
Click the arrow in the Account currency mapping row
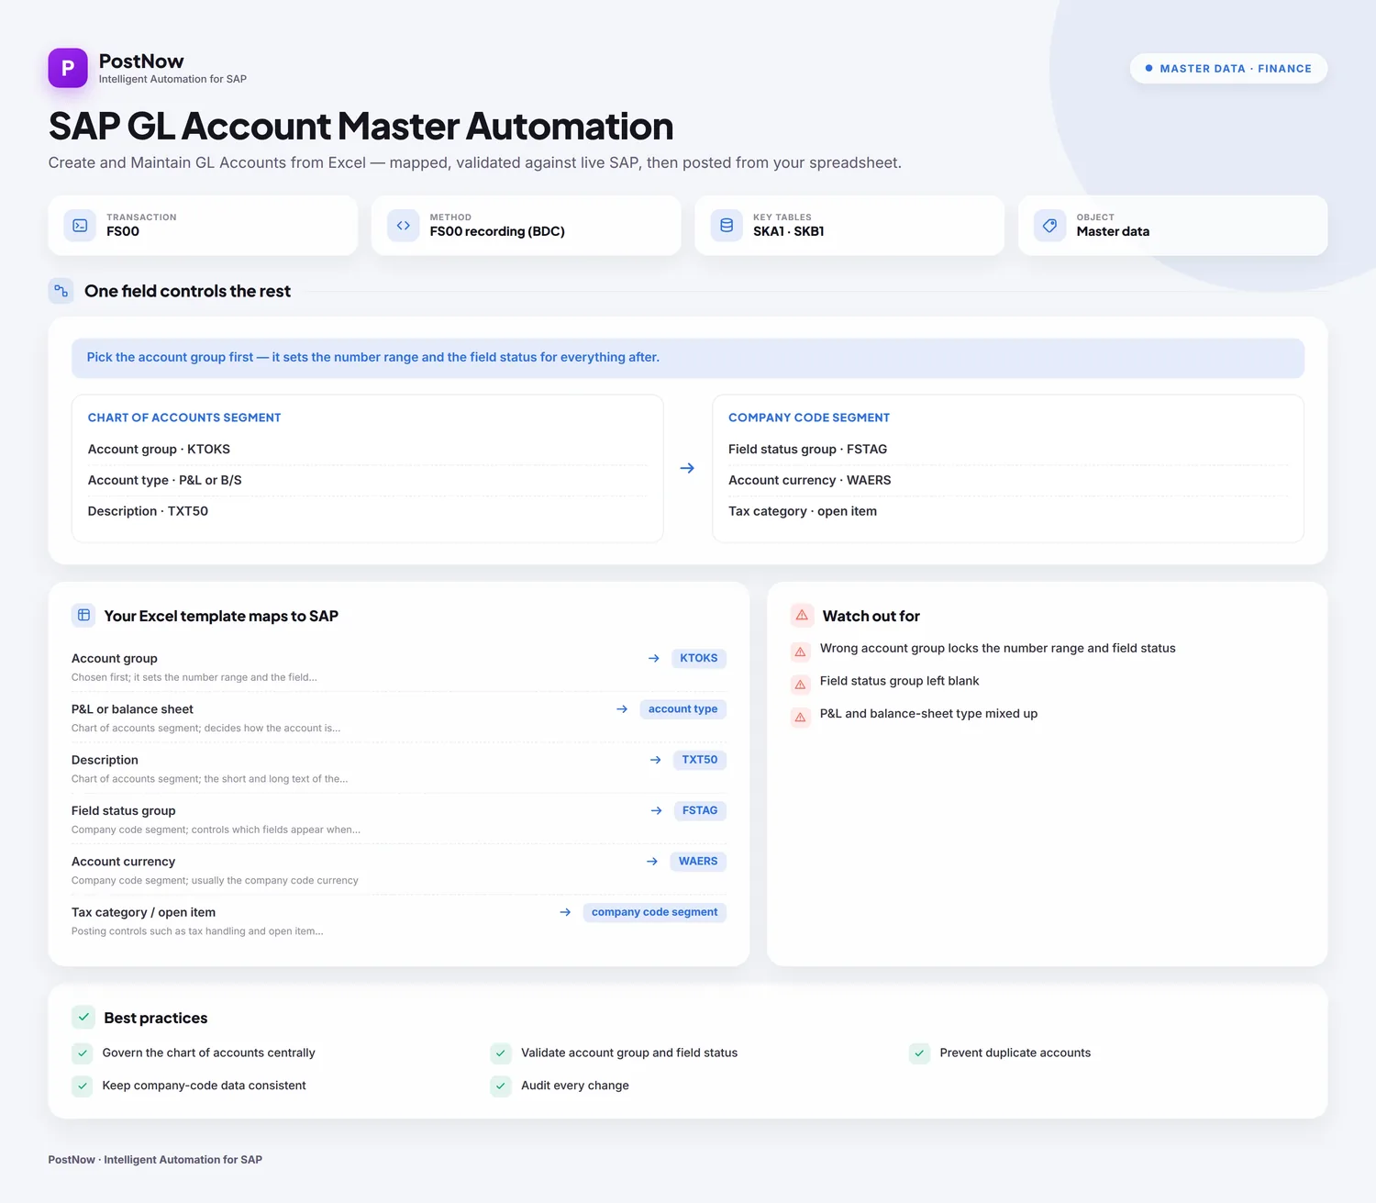652,861
